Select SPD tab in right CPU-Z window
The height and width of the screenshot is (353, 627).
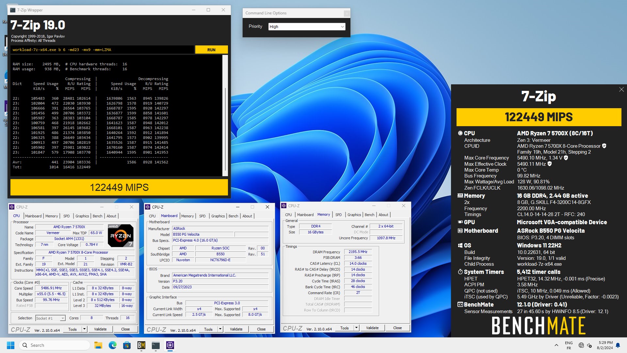pos(339,215)
